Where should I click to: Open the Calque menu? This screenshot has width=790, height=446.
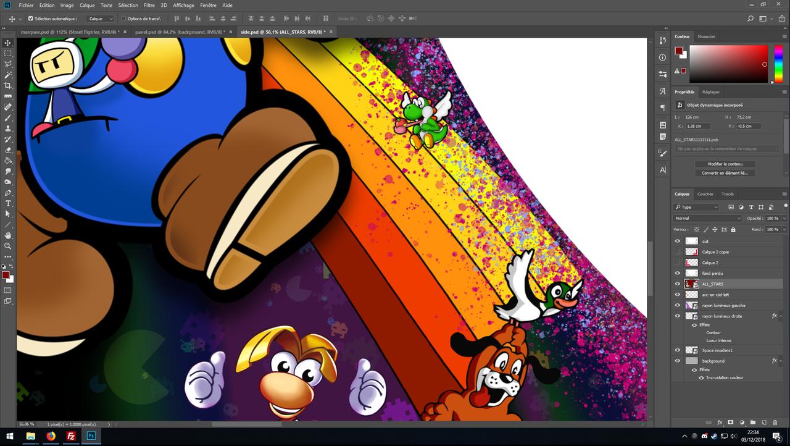pyautogui.click(x=87, y=5)
